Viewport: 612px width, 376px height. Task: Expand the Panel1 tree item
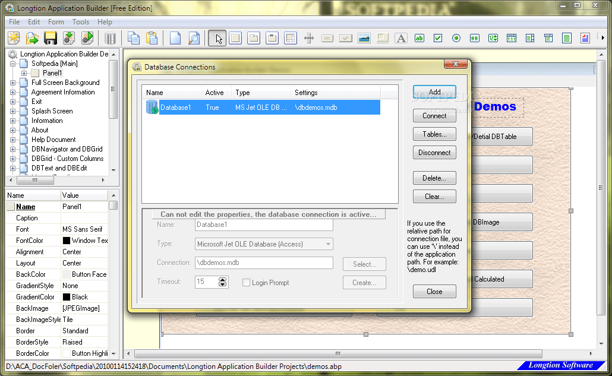pyautogui.click(x=23, y=72)
